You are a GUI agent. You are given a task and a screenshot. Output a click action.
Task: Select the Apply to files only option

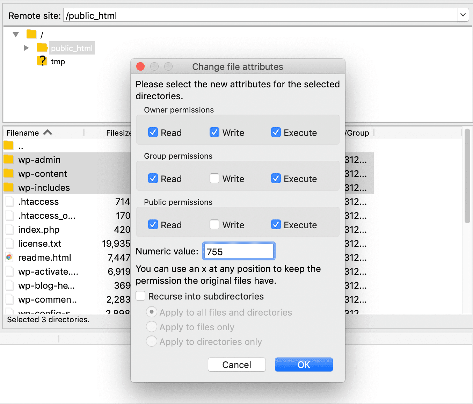pos(152,326)
